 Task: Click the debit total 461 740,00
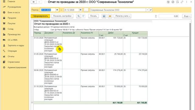pyautogui.click(x=118, y=103)
